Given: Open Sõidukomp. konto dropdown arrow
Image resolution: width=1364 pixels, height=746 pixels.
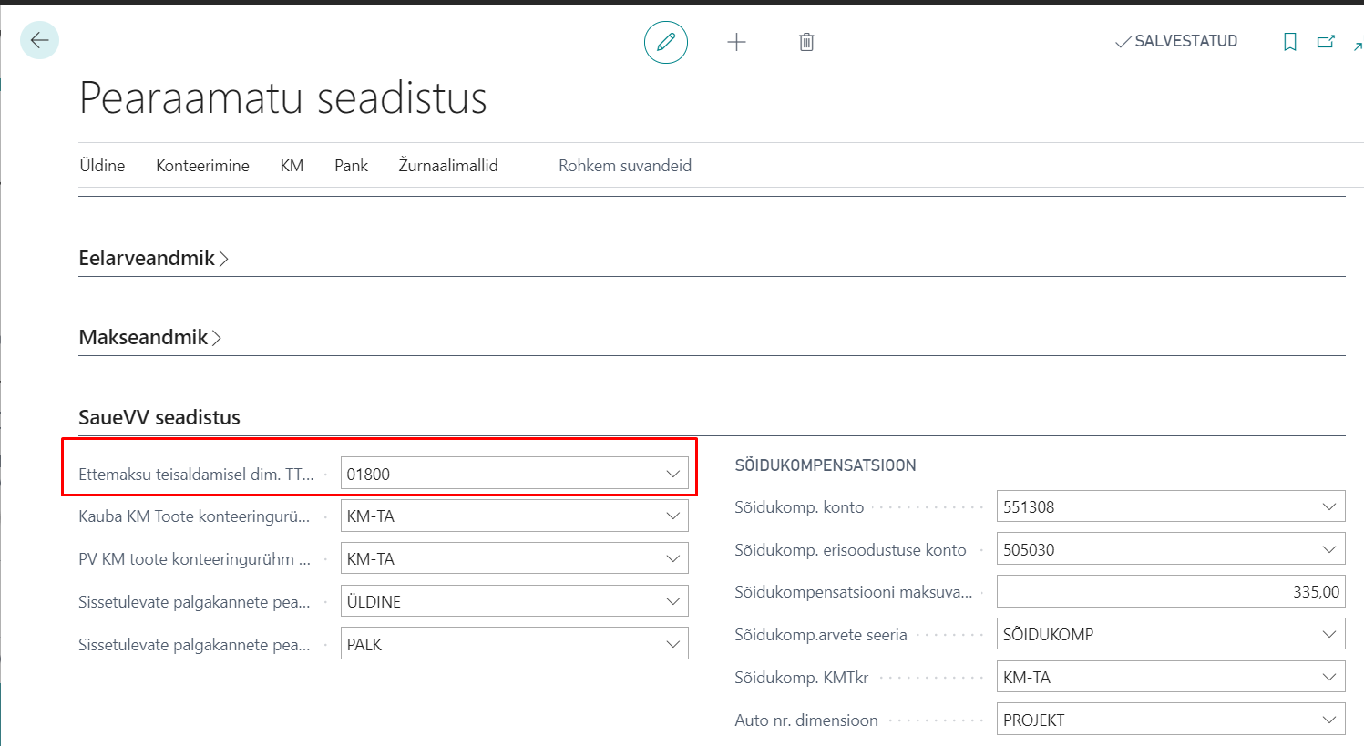Looking at the screenshot, I should pyautogui.click(x=1328, y=506).
